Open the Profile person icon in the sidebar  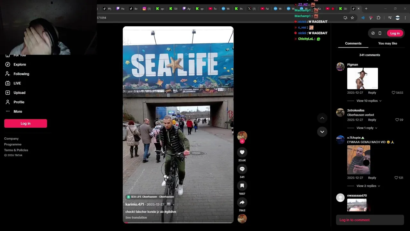point(8,102)
